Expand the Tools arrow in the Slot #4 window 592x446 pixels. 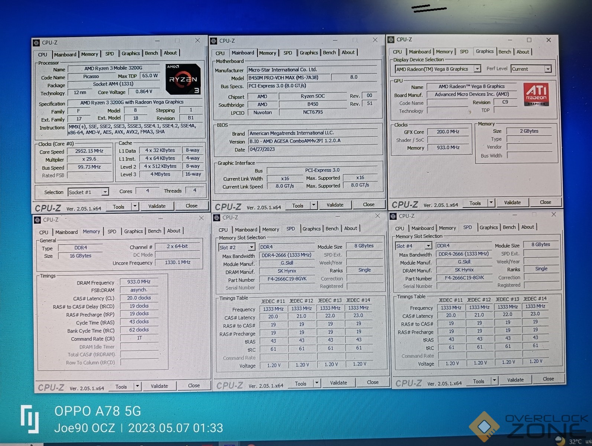(x=494, y=381)
